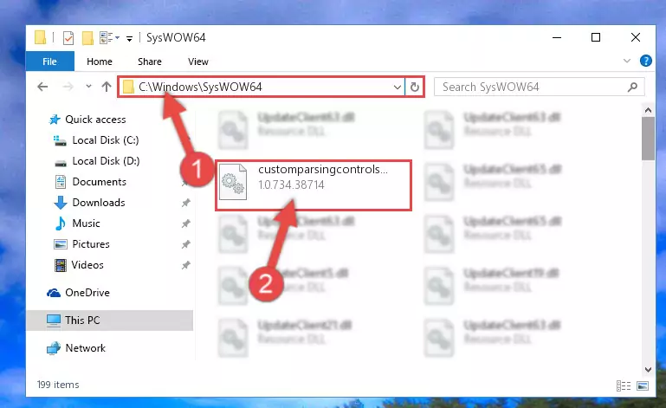Open Music folder in sidebar
Screen dimensions: 666x408
(x=87, y=223)
